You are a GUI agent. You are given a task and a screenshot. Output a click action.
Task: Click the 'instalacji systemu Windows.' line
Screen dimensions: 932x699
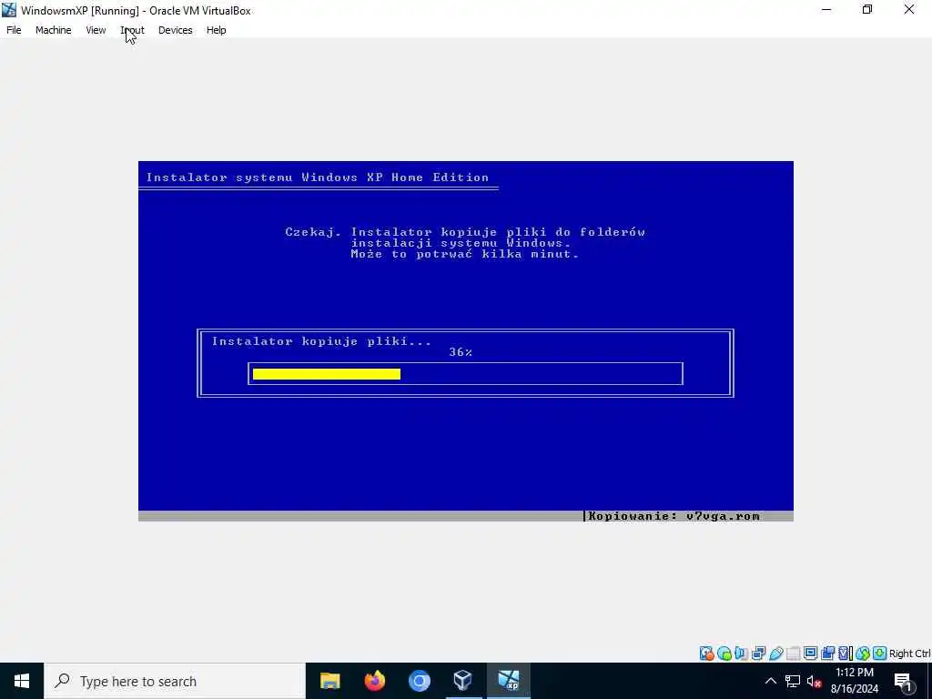[x=461, y=243]
